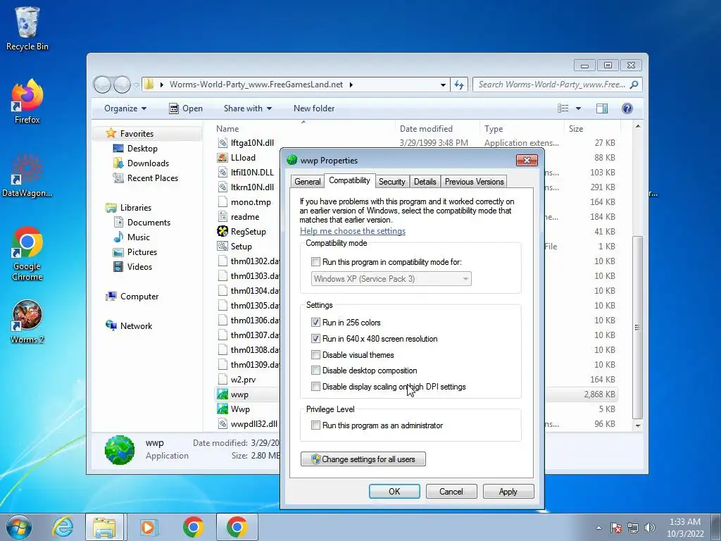Switch to the General tab
This screenshot has width=721, height=541.
308,182
